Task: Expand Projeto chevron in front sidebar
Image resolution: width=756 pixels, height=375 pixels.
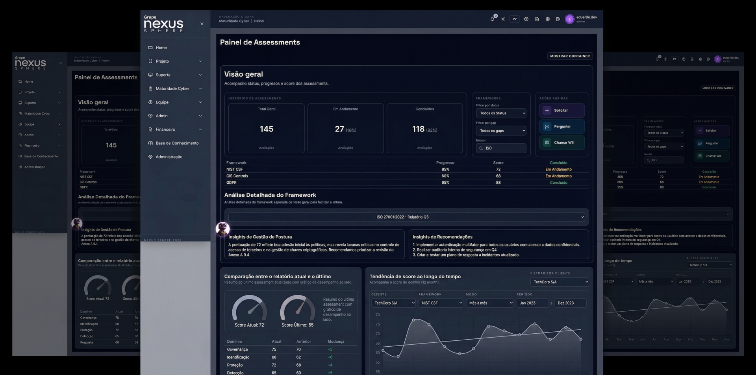Action: click(200, 61)
